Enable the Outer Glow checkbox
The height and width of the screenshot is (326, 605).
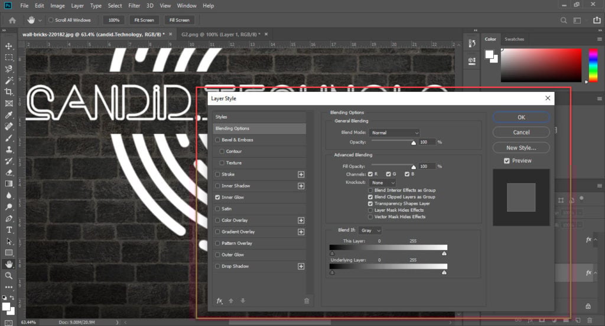pos(217,255)
